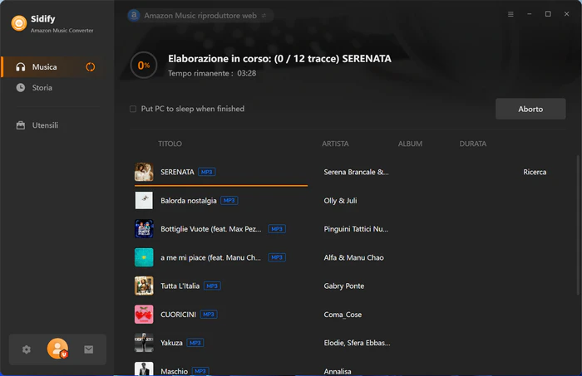Click the SERENATA album thumbnail
This screenshot has width=582, height=376.
[144, 172]
